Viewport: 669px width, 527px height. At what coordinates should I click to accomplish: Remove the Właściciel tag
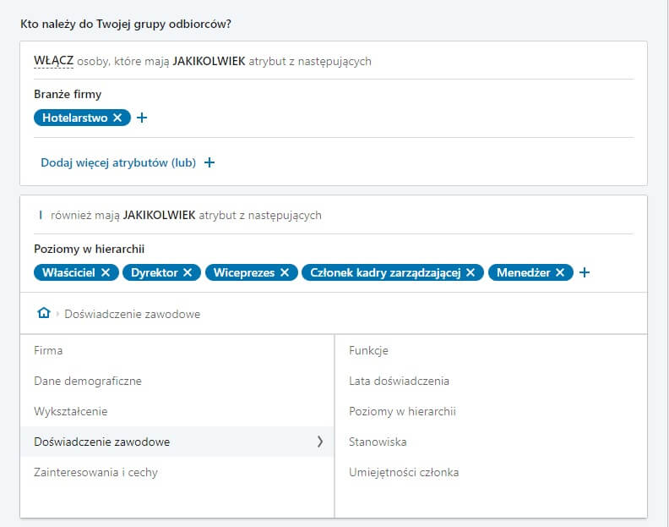[x=106, y=272]
